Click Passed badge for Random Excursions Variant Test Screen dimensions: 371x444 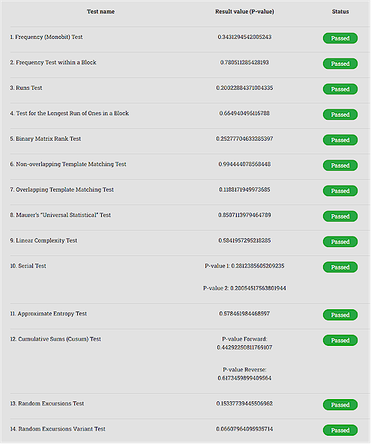pyautogui.click(x=340, y=431)
